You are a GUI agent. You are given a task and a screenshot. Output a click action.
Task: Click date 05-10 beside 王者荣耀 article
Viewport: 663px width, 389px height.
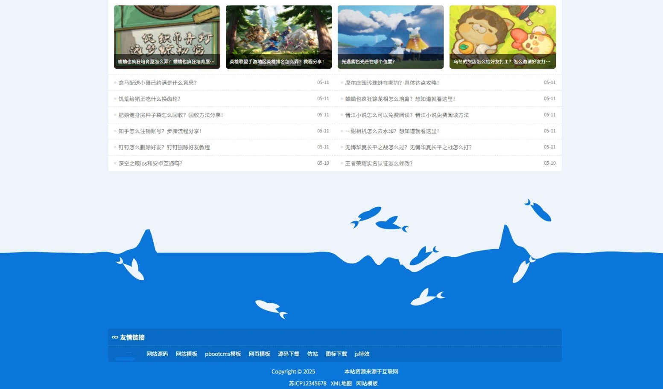tap(550, 163)
